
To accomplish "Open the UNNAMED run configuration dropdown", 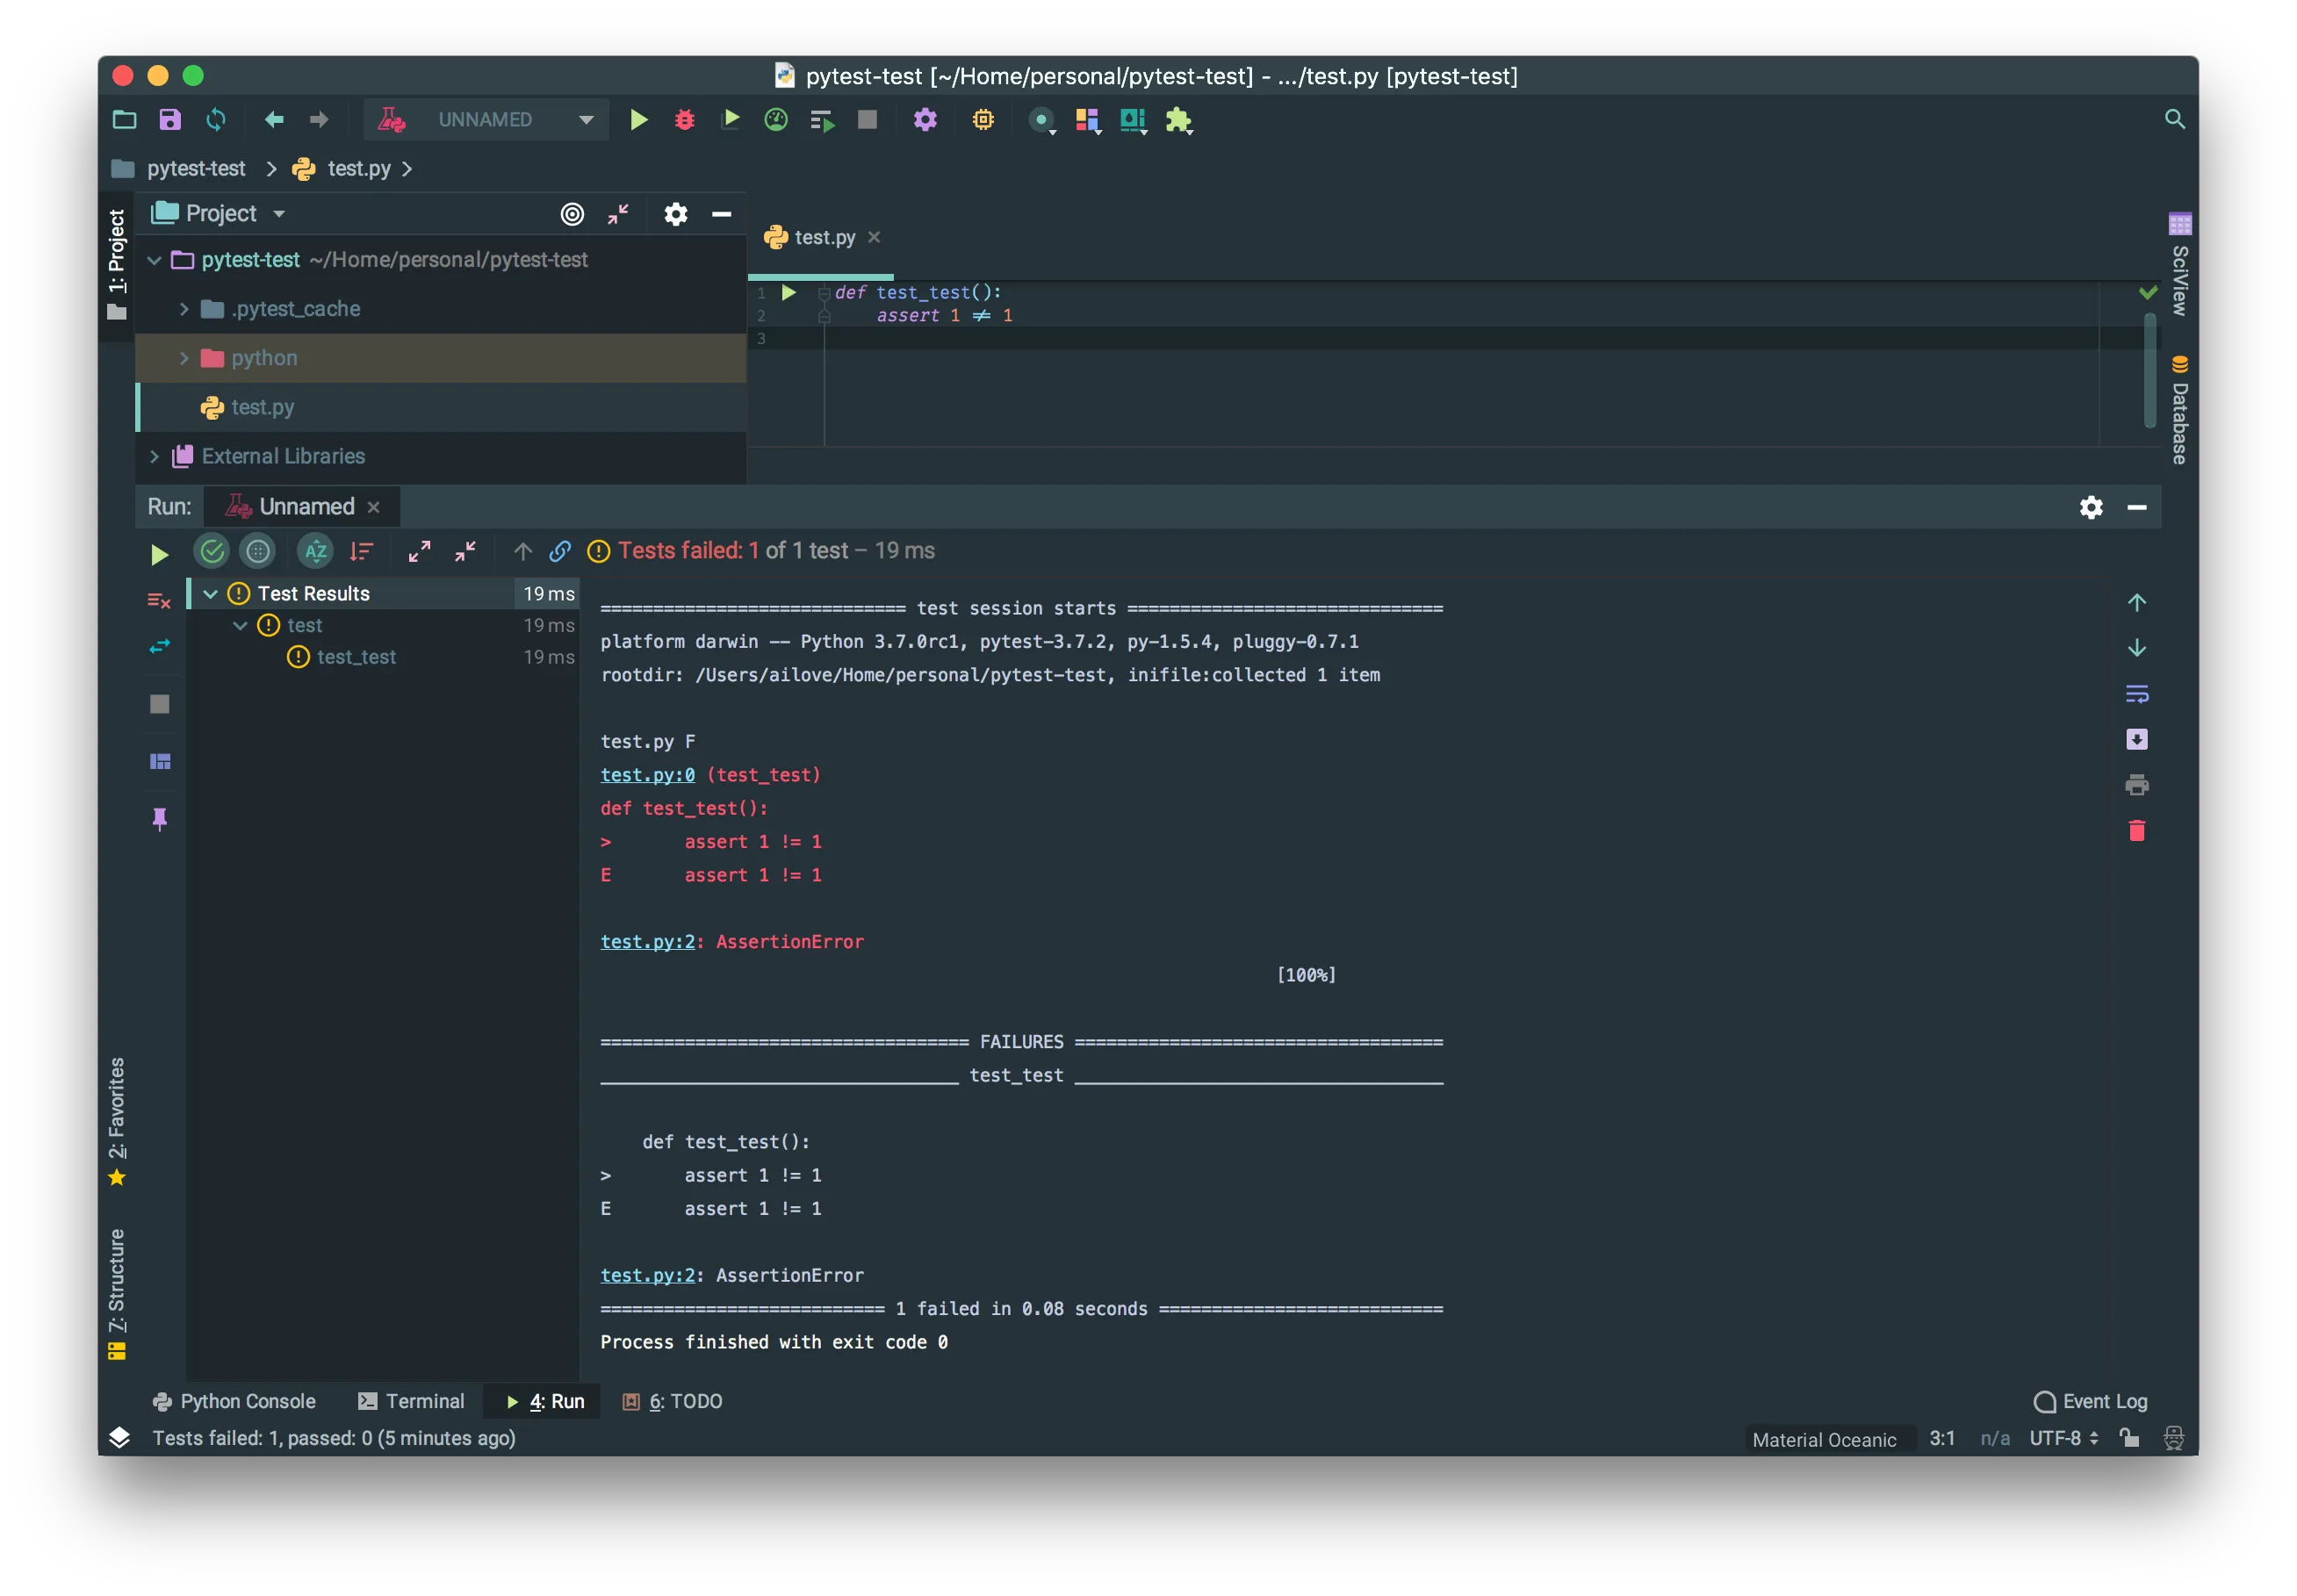I will 586,120.
